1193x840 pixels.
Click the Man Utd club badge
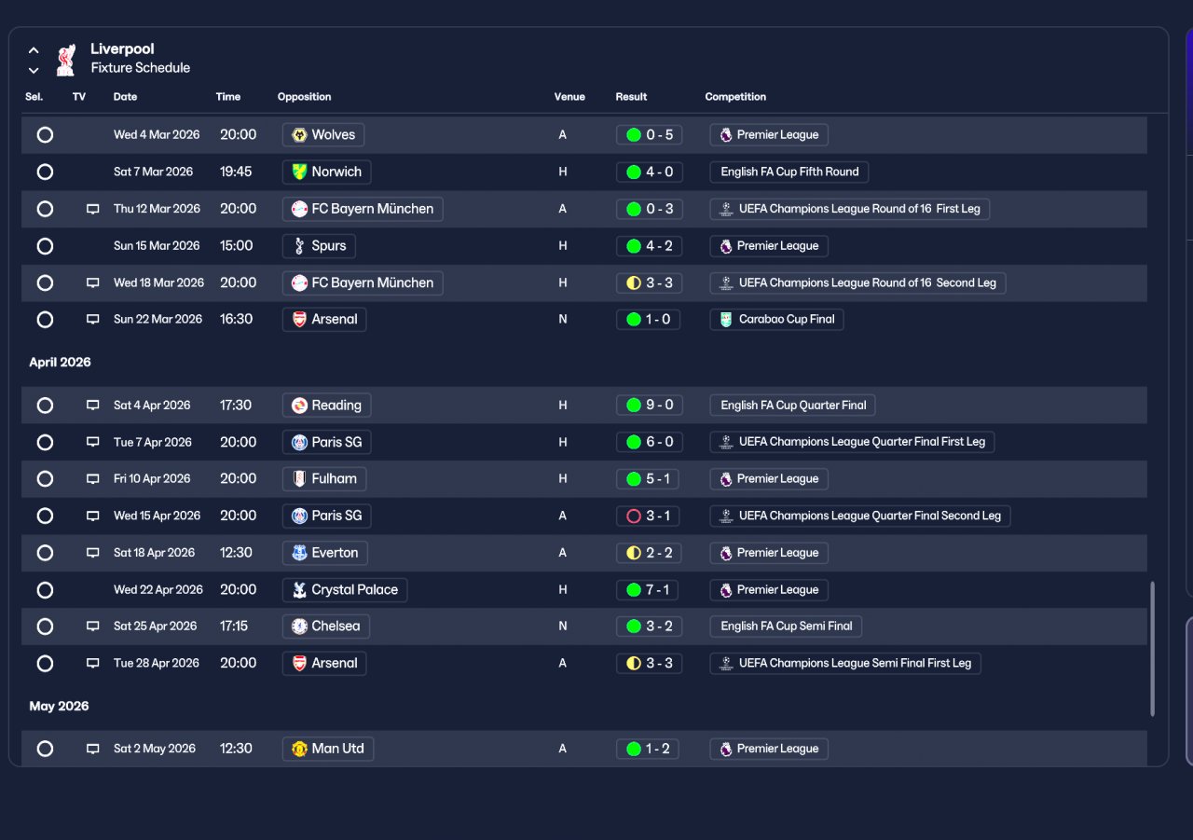tap(299, 749)
